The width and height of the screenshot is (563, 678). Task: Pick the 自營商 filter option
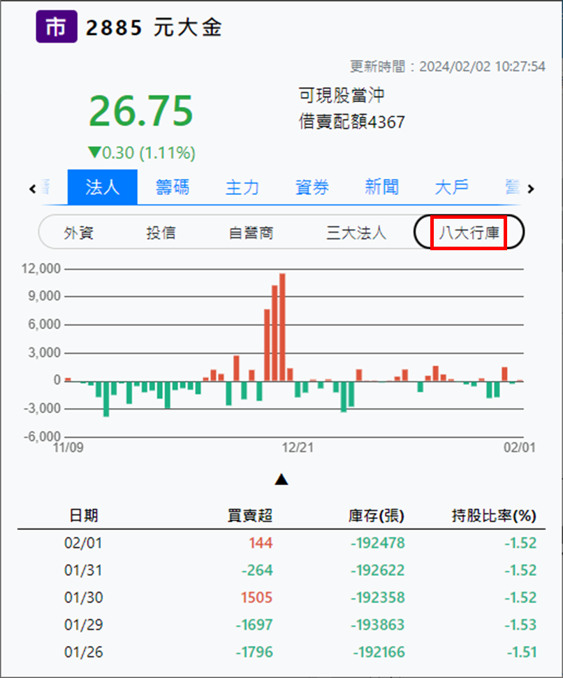[x=251, y=233]
